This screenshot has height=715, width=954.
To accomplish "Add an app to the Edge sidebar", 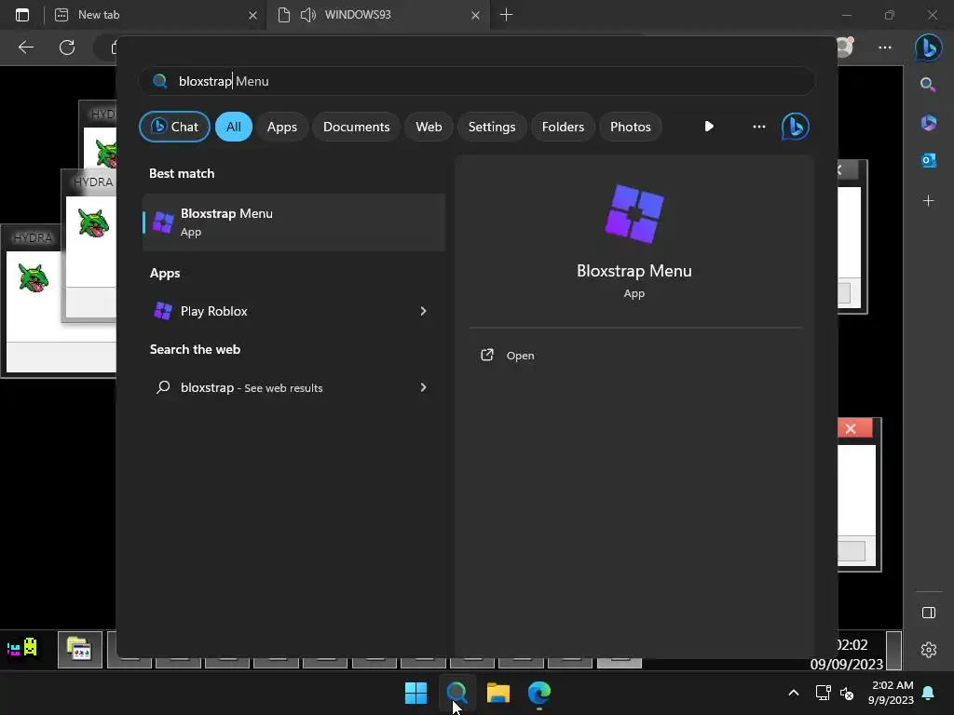I will coord(929,201).
